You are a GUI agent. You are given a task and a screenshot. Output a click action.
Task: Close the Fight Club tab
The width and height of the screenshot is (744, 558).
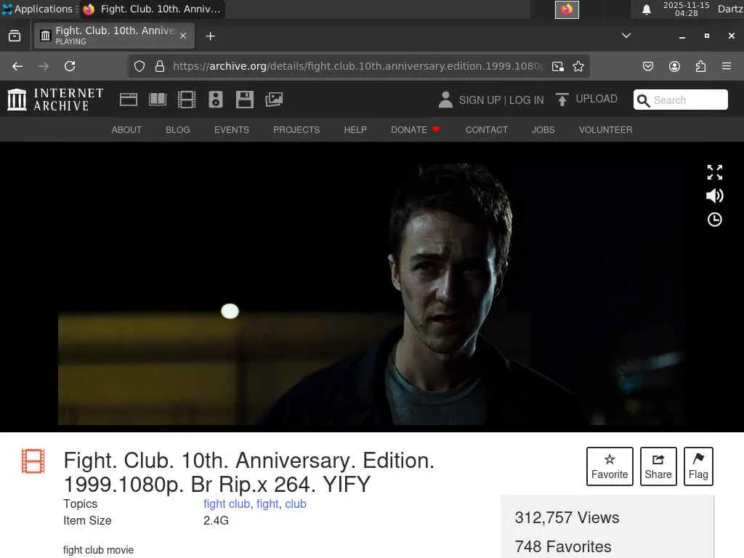pos(183,36)
